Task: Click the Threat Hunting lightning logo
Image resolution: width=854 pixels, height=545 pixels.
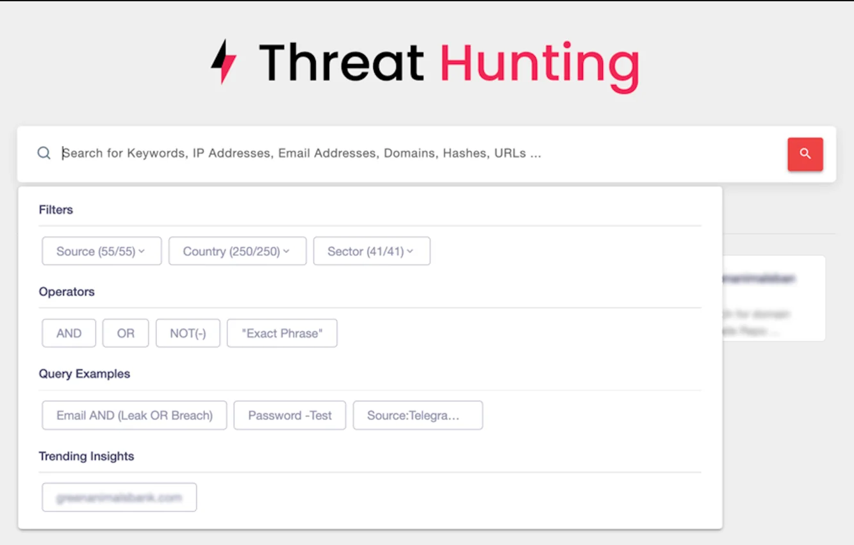Action: point(224,61)
